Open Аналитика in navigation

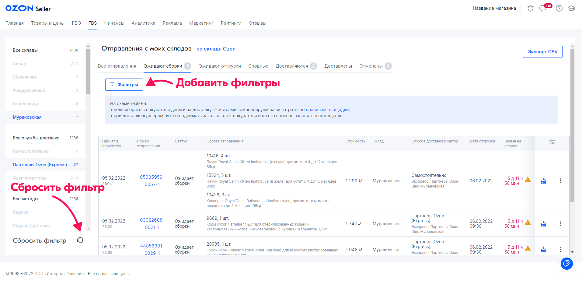point(144,23)
